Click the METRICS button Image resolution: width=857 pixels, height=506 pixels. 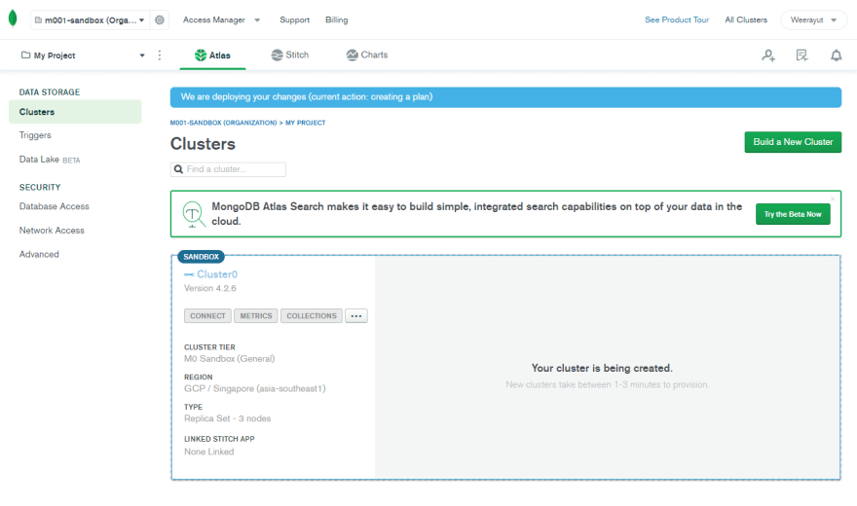(256, 316)
